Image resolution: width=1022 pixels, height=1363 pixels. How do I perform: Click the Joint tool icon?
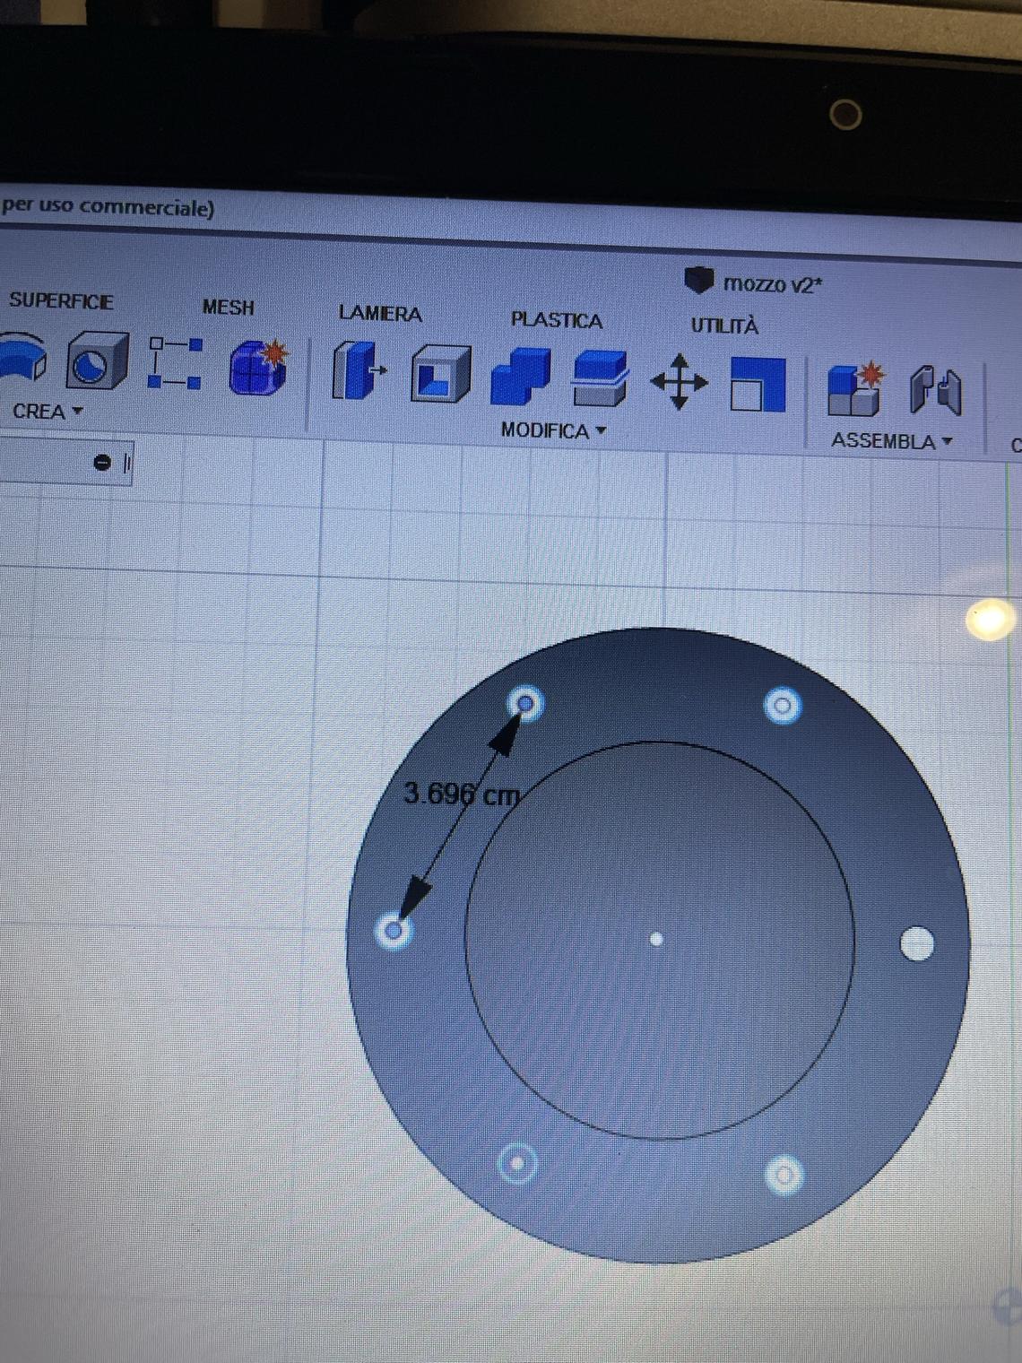pos(935,391)
